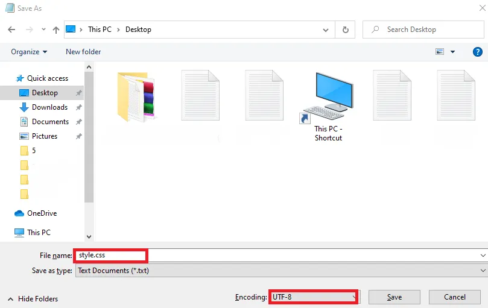Open the Encoding UTF-8 dropdown

(314, 297)
